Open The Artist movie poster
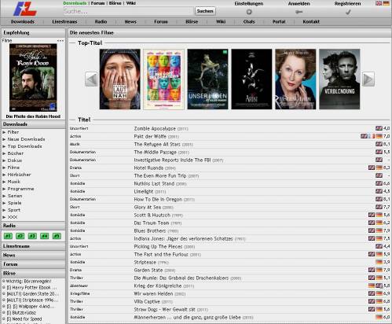The width and height of the screenshot is (392, 324). point(251,79)
